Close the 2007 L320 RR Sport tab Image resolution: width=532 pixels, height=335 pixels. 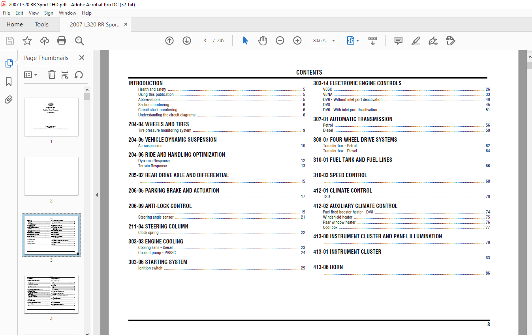(126, 24)
